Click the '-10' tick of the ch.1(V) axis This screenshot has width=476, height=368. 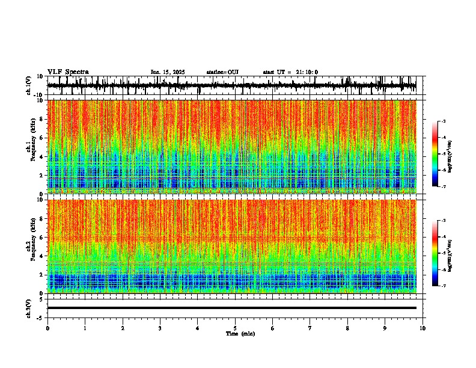pyautogui.click(x=39, y=94)
